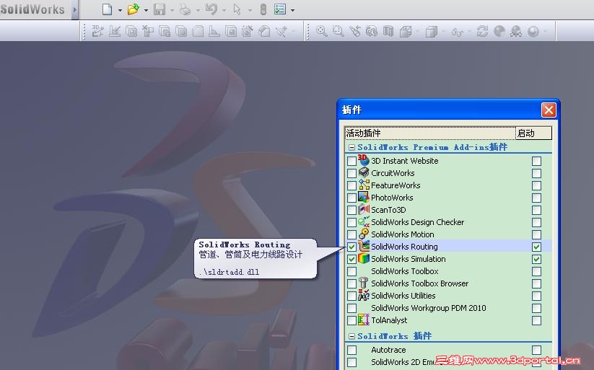Click the Rebuild traffic light icon
Screen dimensions: 594x370
click(263, 9)
